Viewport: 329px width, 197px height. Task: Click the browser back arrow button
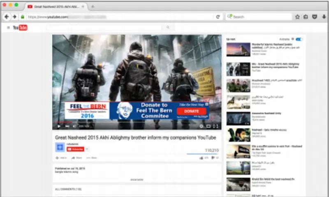pos(7,17)
